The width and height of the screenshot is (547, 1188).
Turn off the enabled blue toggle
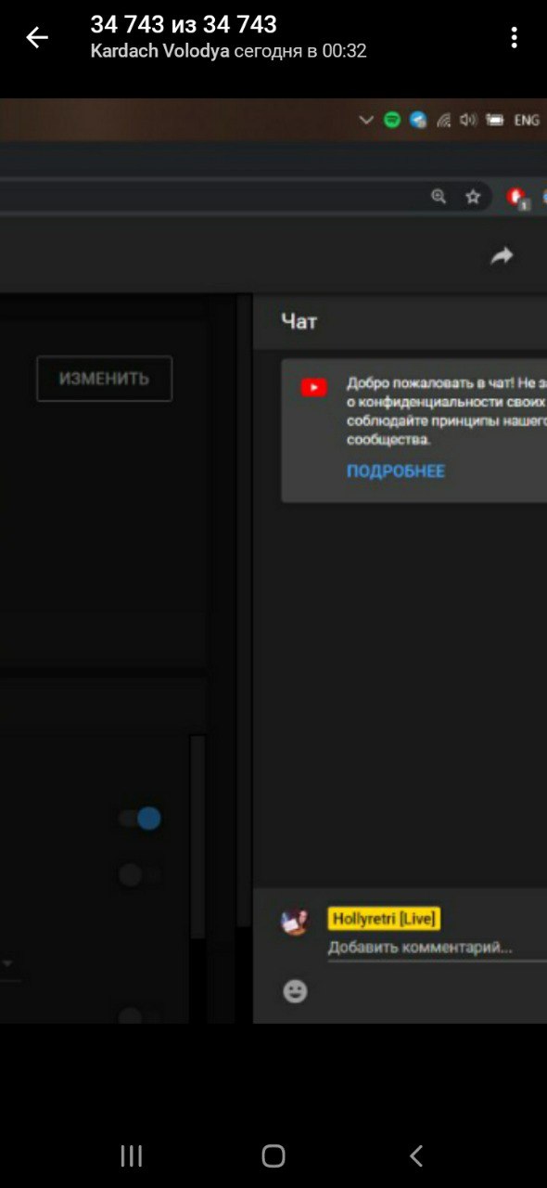(x=140, y=819)
